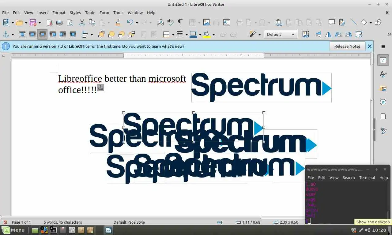Click the Print icon
The image size is (392, 235).
59,22
